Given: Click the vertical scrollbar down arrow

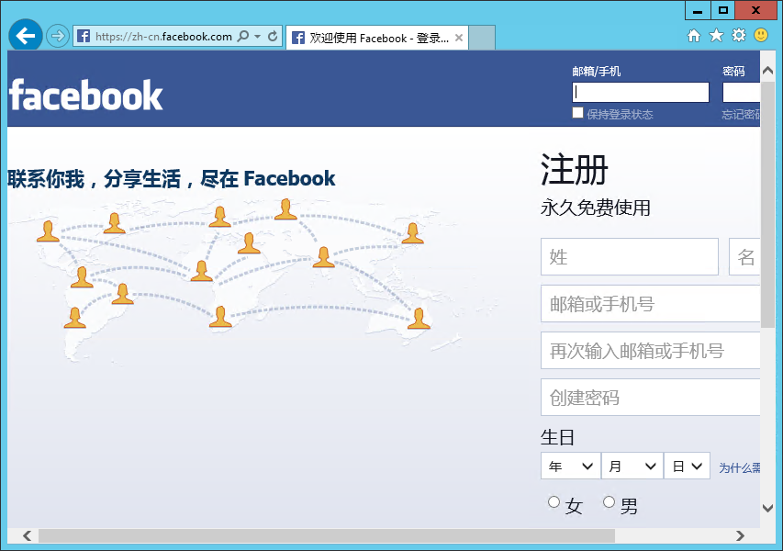Looking at the screenshot, I should coord(768,509).
